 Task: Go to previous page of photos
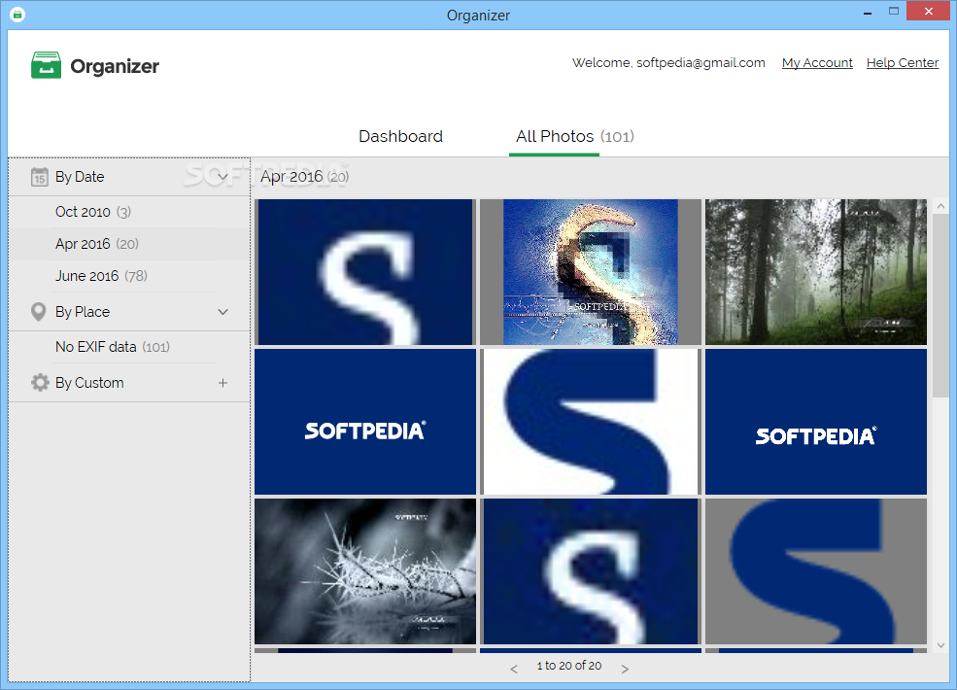point(514,670)
